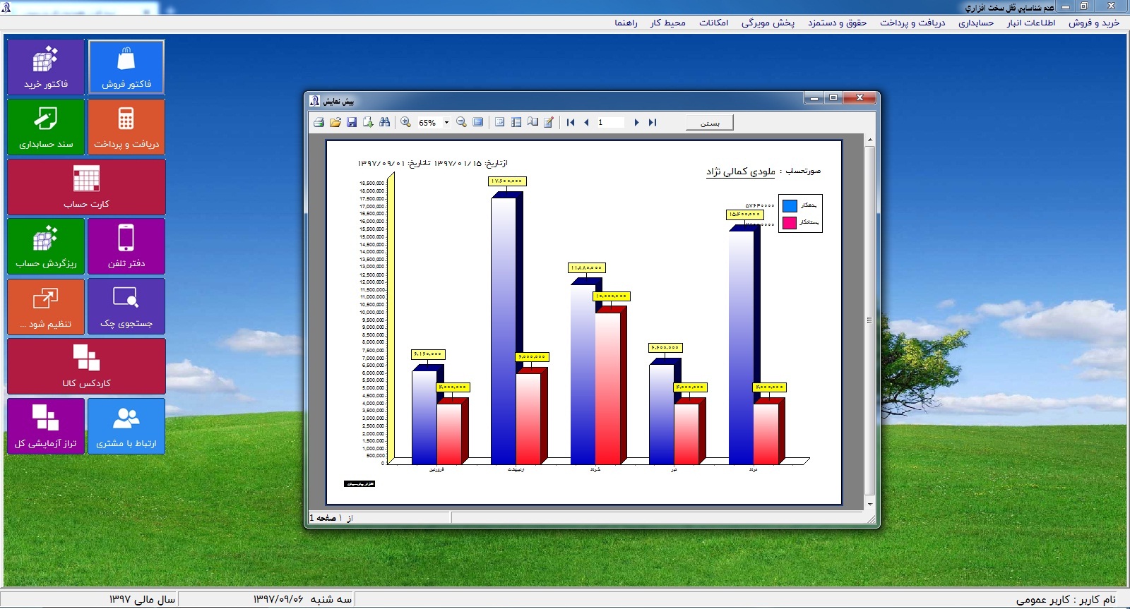
Task: Open the سند حسابداری accounting document tile
Action: click(x=46, y=127)
